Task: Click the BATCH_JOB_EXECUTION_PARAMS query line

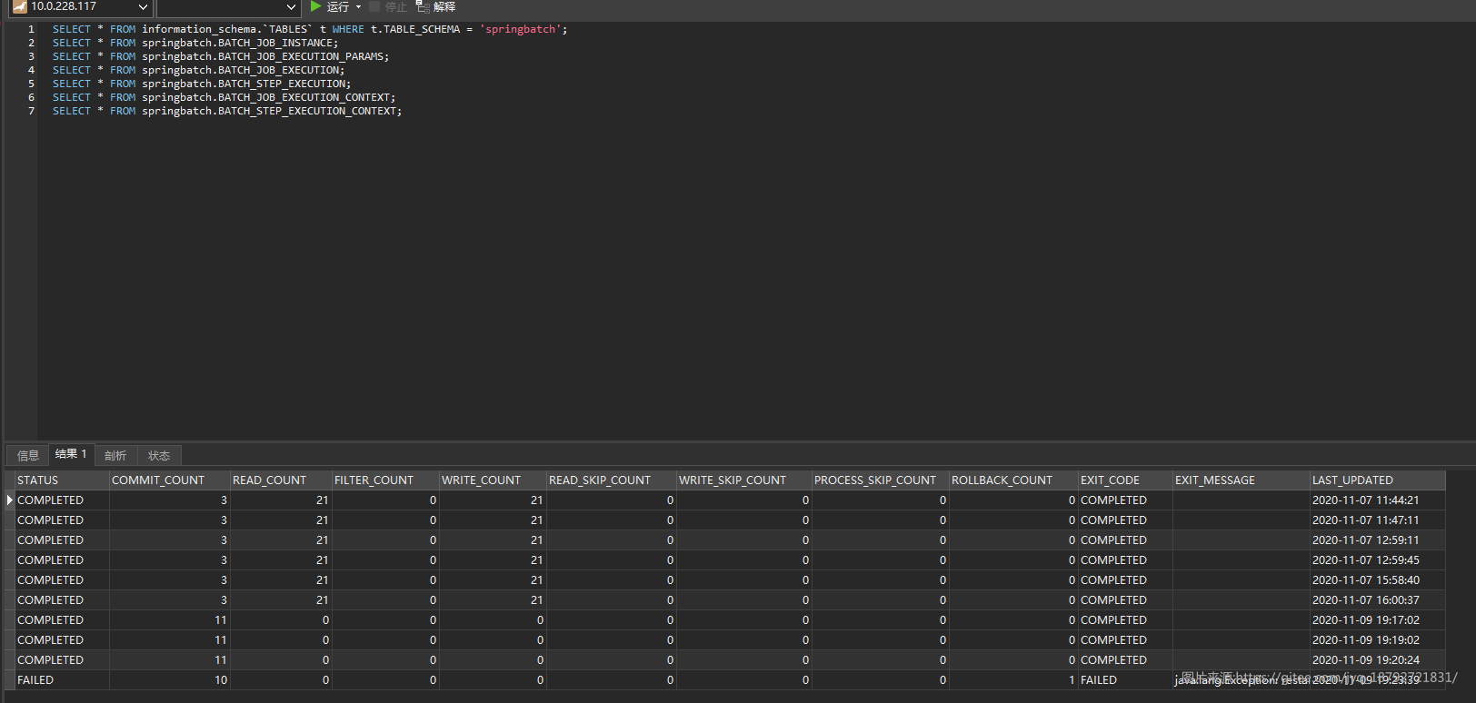Action: 220,56
